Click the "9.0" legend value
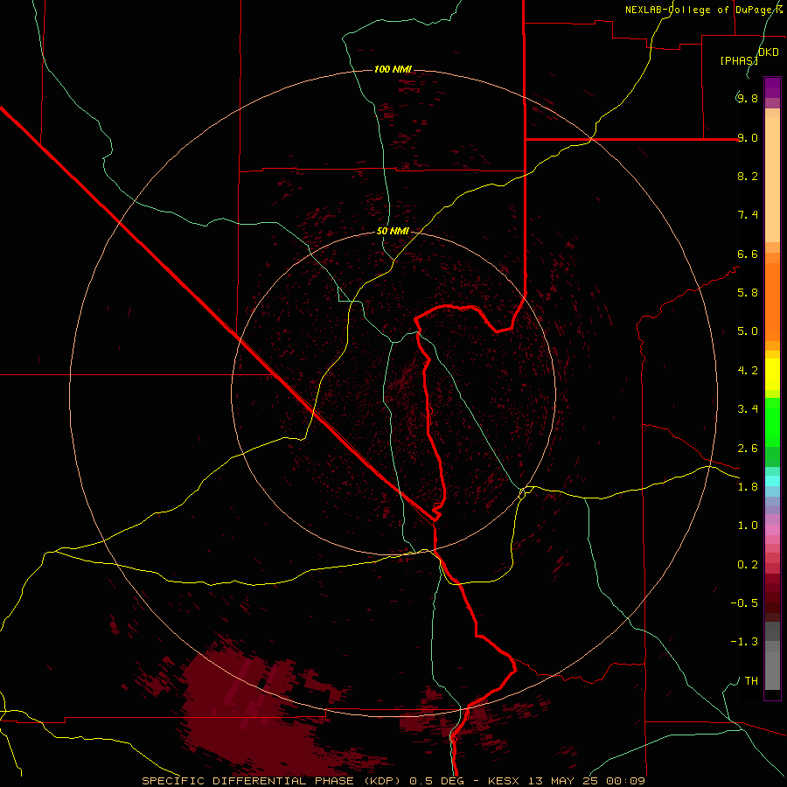This screenshot has height=787, width=787. [x=748, y=137]
